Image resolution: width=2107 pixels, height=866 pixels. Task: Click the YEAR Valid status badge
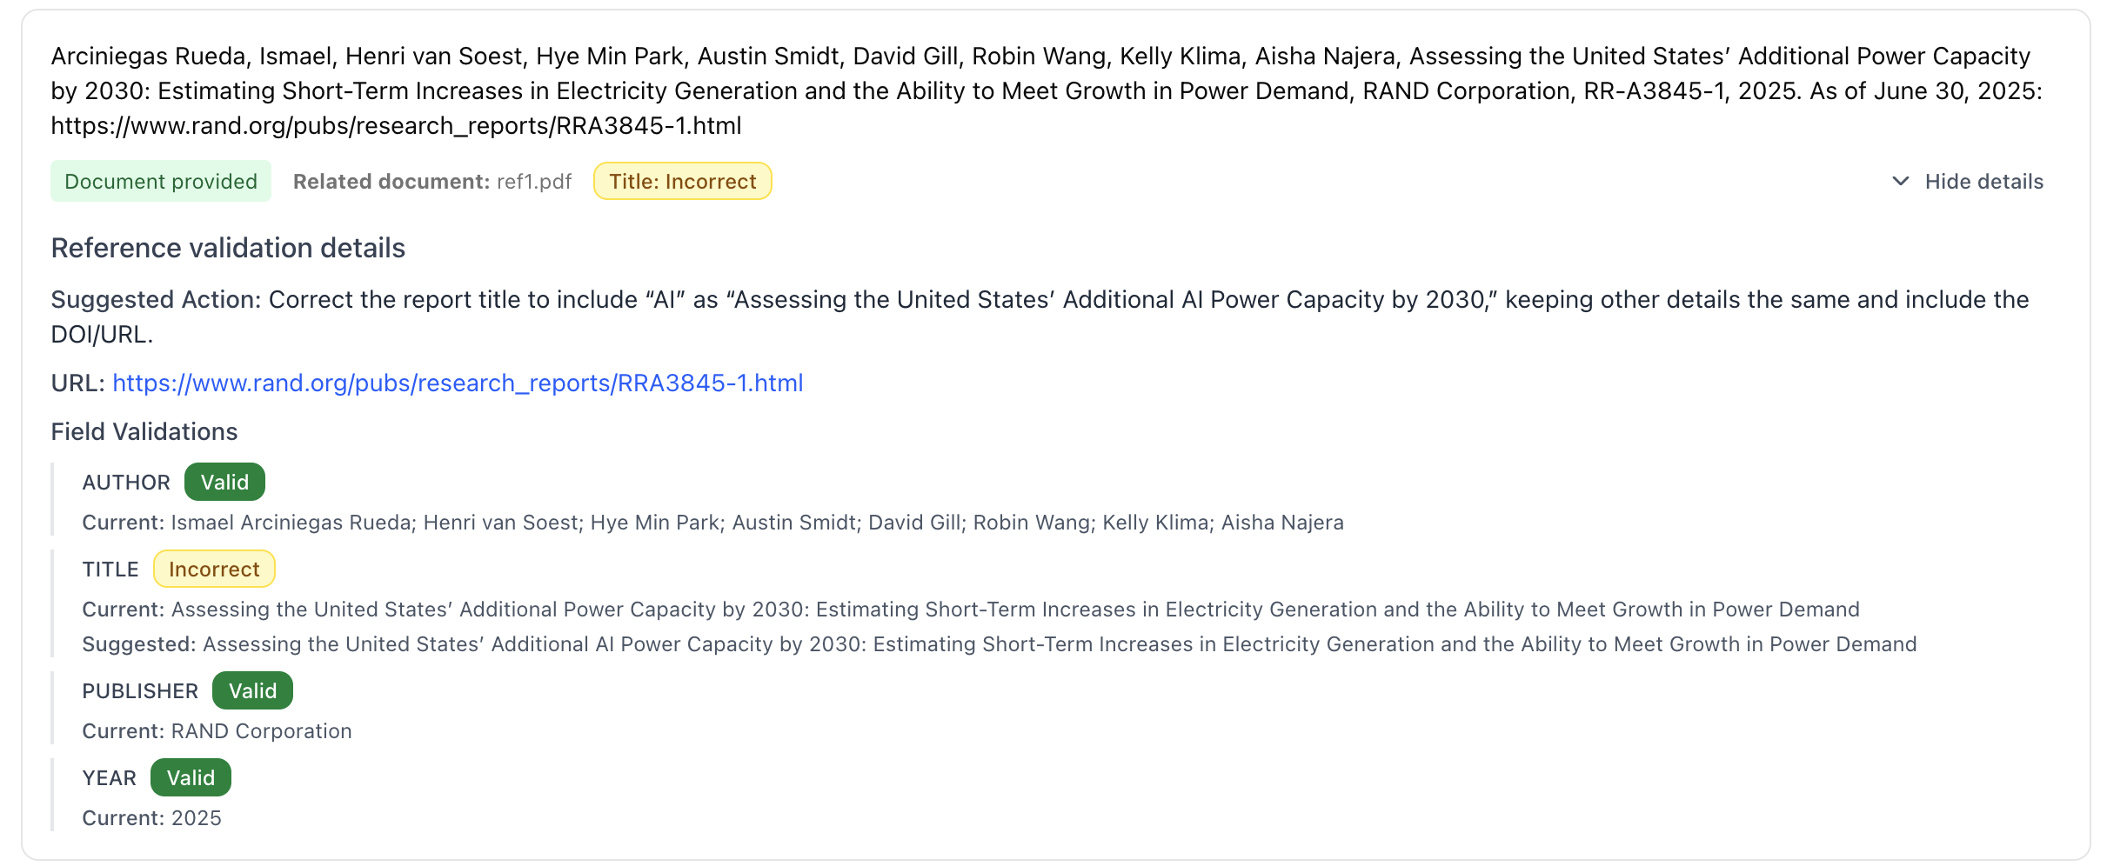191,777
